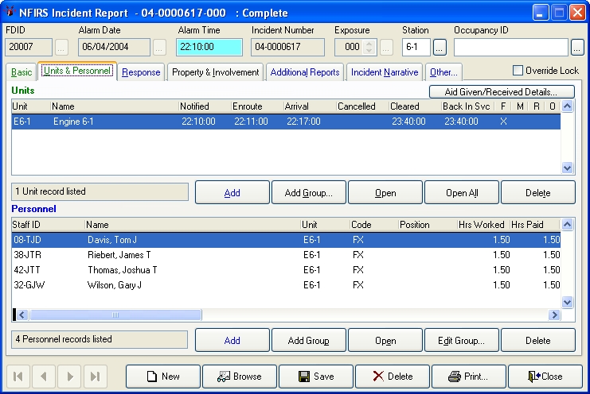Viewport: 590px width, 394px height.
Task: Select the Engine 6-1 unit row
Action: pos(286,122)
